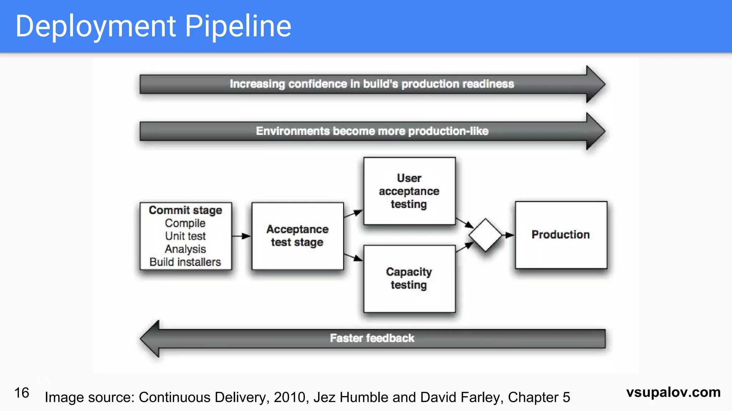Click slide number 16
The image size is (732, 411).
click(x=21, y=393)
